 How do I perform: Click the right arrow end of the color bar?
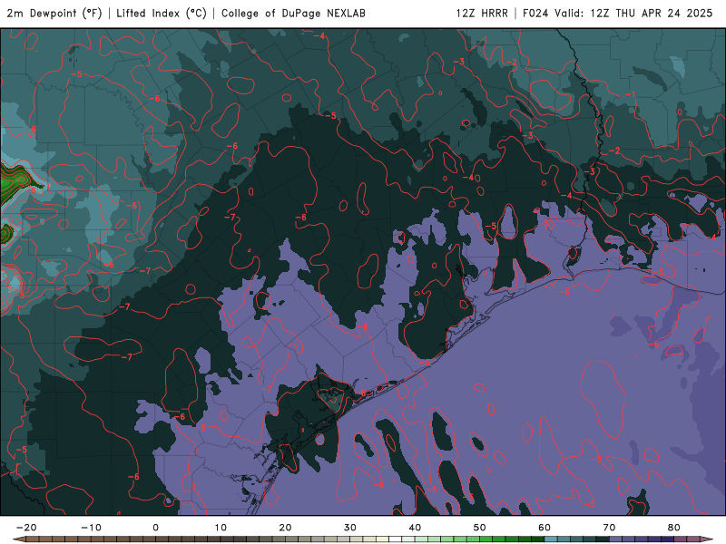[x=707, y=539]
